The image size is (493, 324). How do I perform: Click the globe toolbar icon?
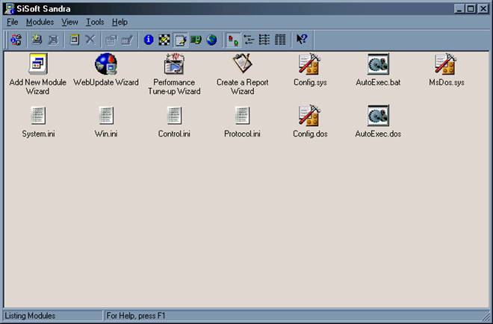[x=211, y=40]
